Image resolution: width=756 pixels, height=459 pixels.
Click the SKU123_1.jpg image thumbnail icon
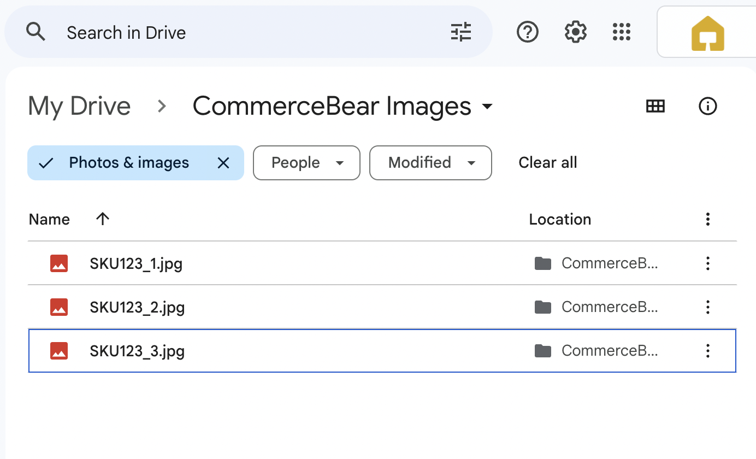[x=58, y=263]
